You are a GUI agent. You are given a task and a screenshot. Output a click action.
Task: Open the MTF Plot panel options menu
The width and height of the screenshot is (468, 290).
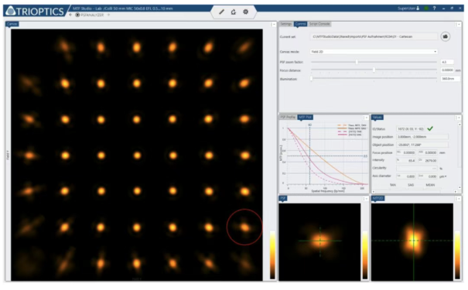tap(365, 118)
